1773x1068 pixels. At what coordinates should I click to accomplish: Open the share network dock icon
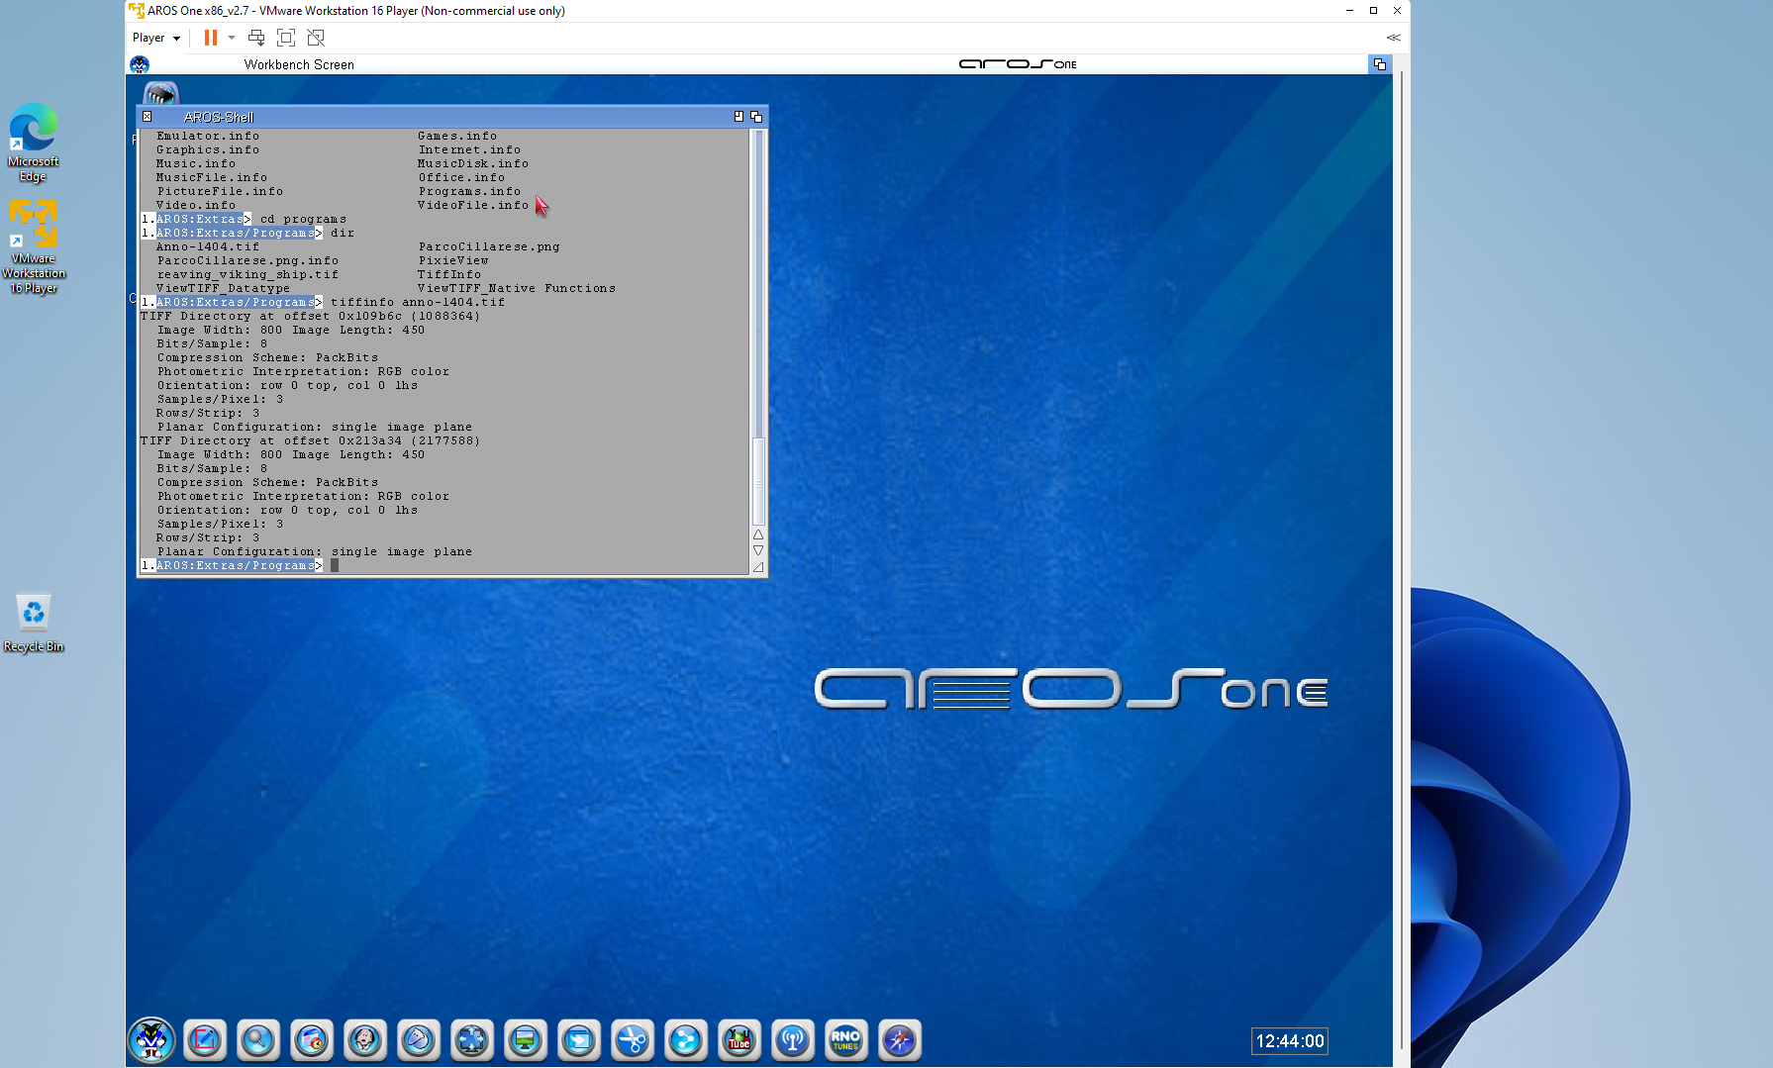point(686,1040)
